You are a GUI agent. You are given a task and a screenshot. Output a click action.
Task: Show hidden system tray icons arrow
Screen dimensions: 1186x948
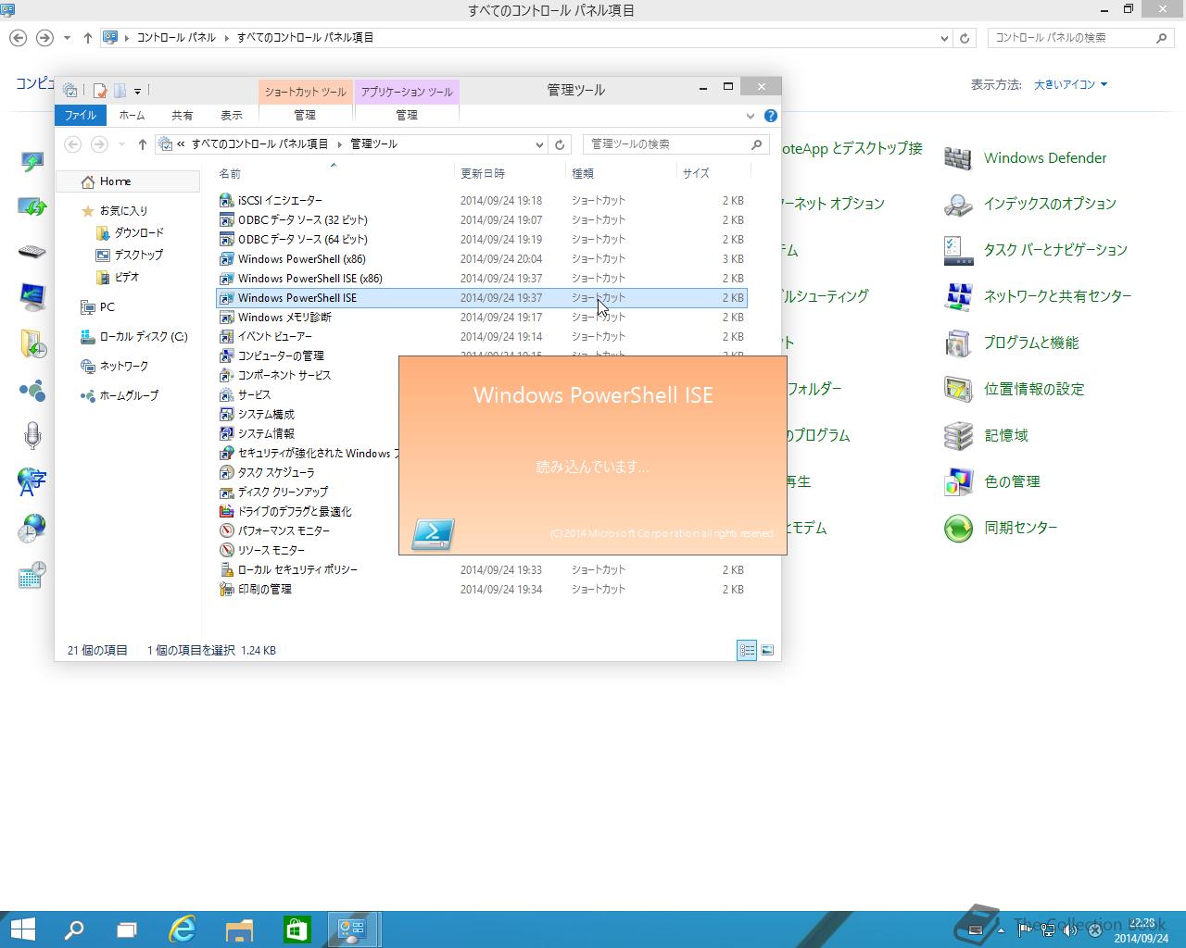pos(1000,929)
